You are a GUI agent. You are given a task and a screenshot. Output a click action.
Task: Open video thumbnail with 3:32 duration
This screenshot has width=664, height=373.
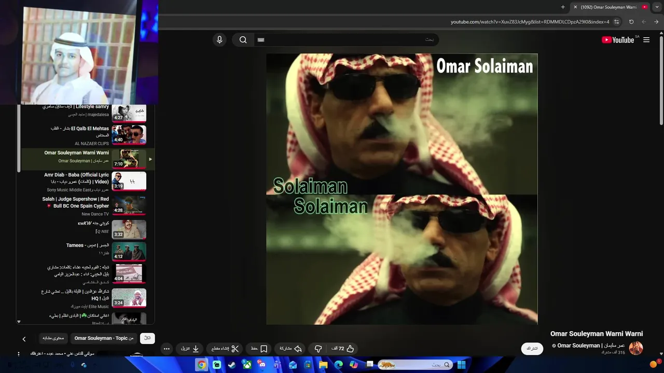pyautogui.click(x=129, y=229)
